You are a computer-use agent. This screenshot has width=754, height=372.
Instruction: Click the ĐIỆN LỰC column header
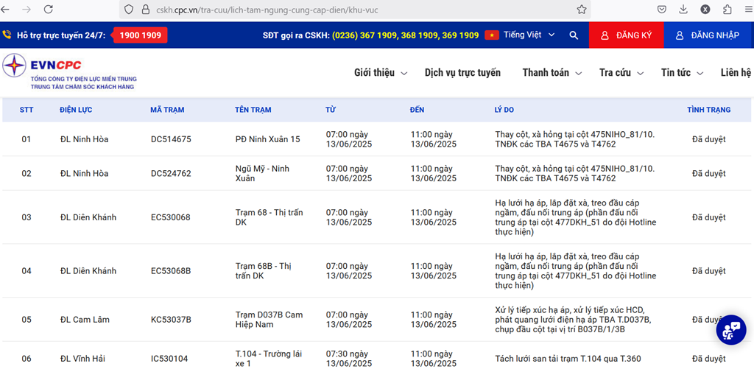[76, 110]
